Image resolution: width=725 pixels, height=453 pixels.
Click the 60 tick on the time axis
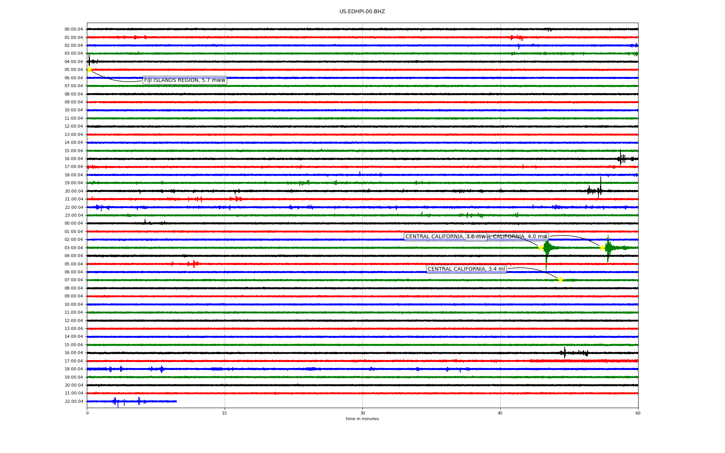[638, 413]
